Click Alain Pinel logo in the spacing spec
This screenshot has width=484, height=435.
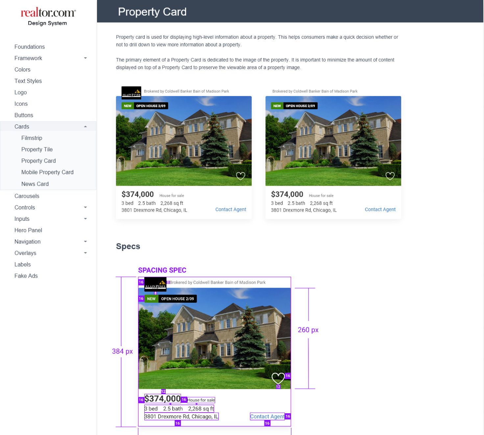click(155, 284)
